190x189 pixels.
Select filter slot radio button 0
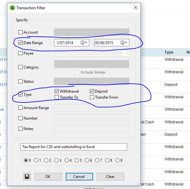click(x=26, y=160)
